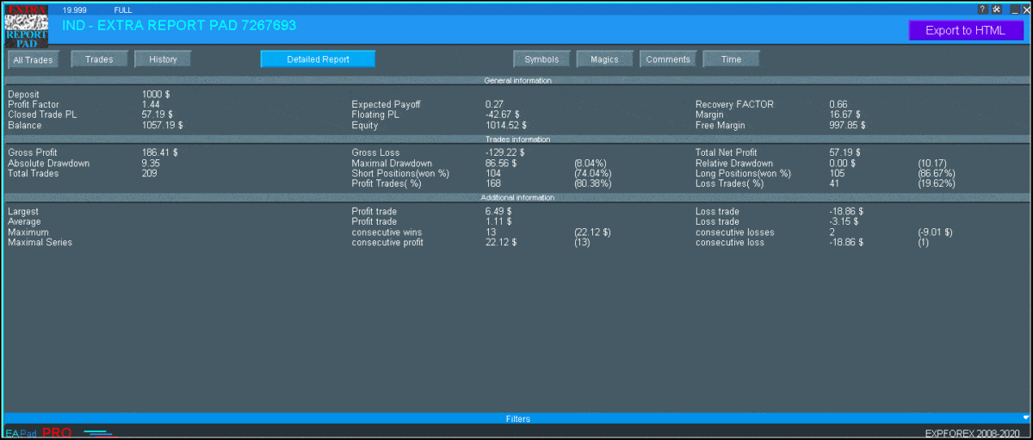Open the Symbols report tab
Screen dimensions: 1033x440
click(x=541, y=59)
